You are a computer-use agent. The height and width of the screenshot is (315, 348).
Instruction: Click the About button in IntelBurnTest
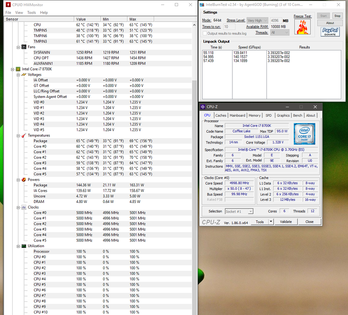click(x=330, y=23)
